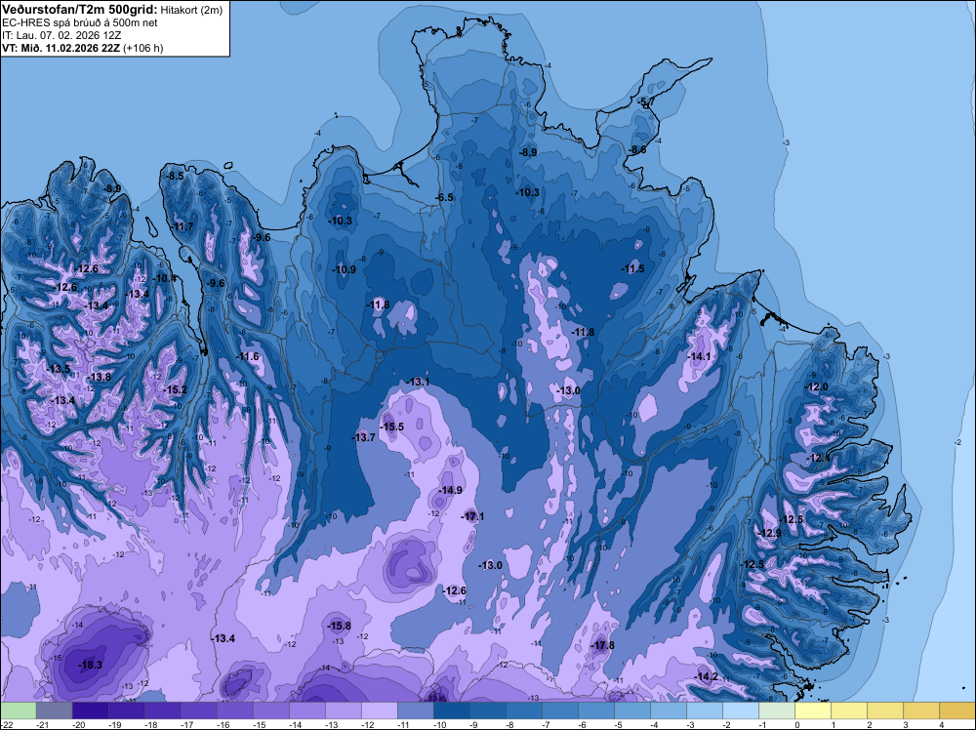Select the -10.9 temperature label

pyautogui.click(x=345, y=269)
